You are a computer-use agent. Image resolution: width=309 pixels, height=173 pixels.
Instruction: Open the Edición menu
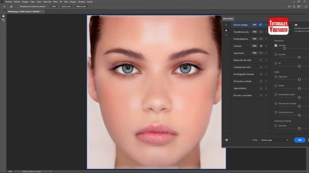click(x=17, y=1)
